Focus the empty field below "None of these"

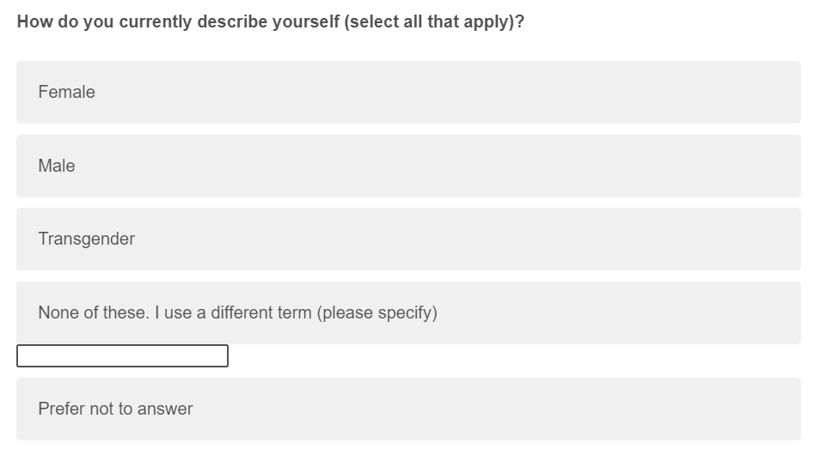tap(122, 355)
